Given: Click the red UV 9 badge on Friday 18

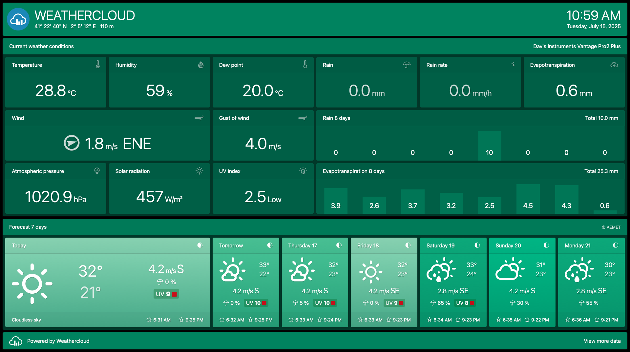Looking at the screenshot, I should 394,303.
